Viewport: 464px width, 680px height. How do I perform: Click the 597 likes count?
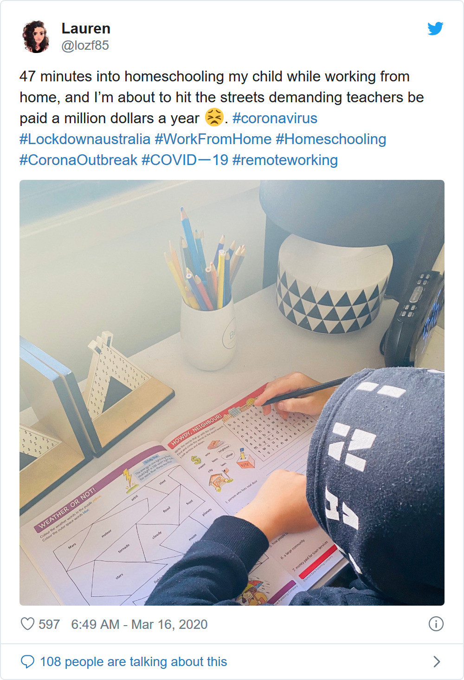coord(49,624)
